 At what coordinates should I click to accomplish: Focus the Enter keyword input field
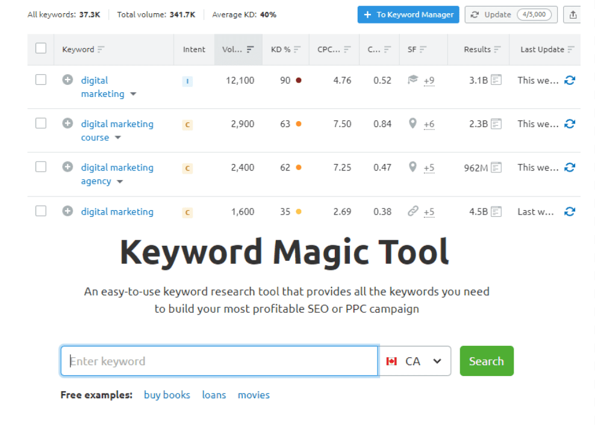pyautogui.click(x=219, y=361)
